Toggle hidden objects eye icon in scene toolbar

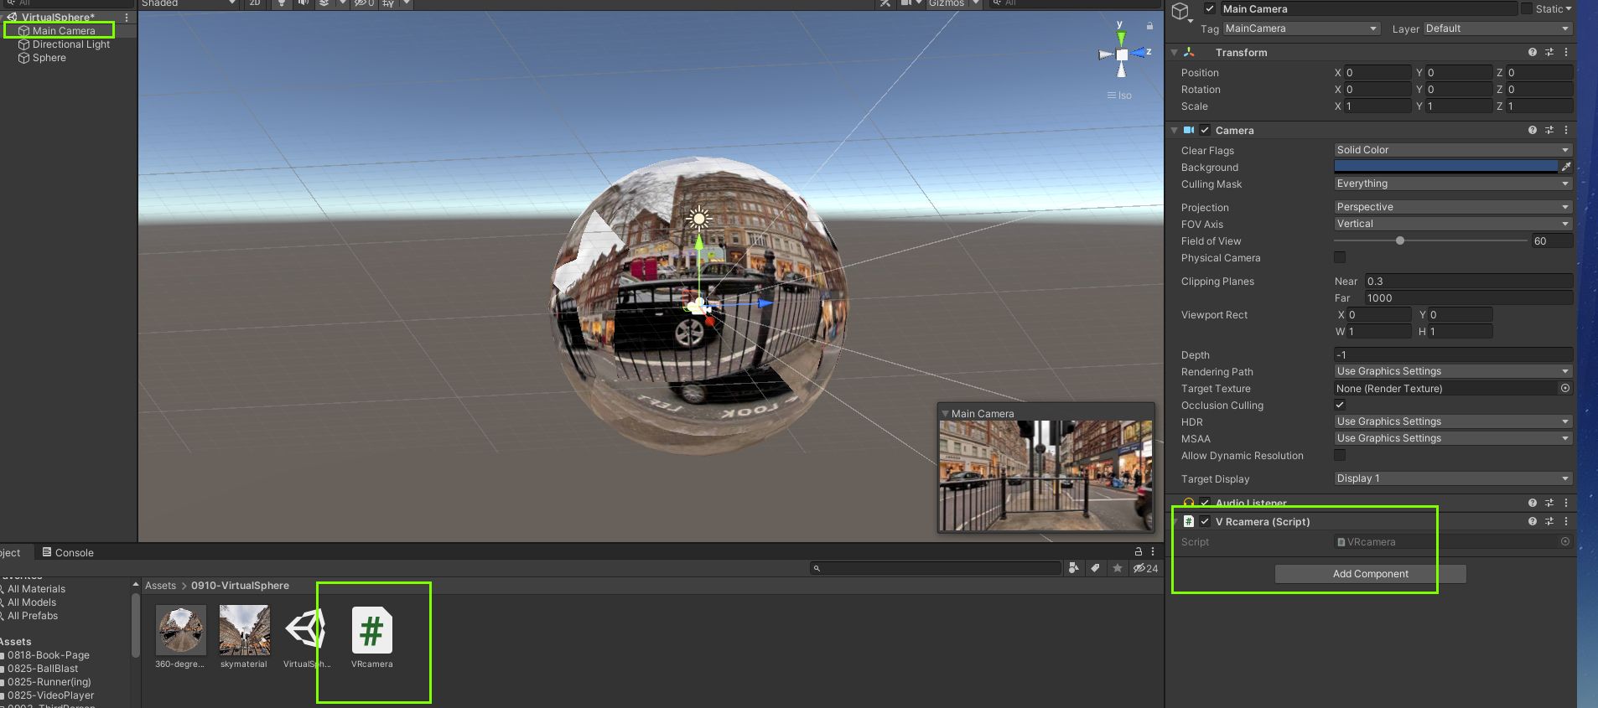[x=363, y=3]
